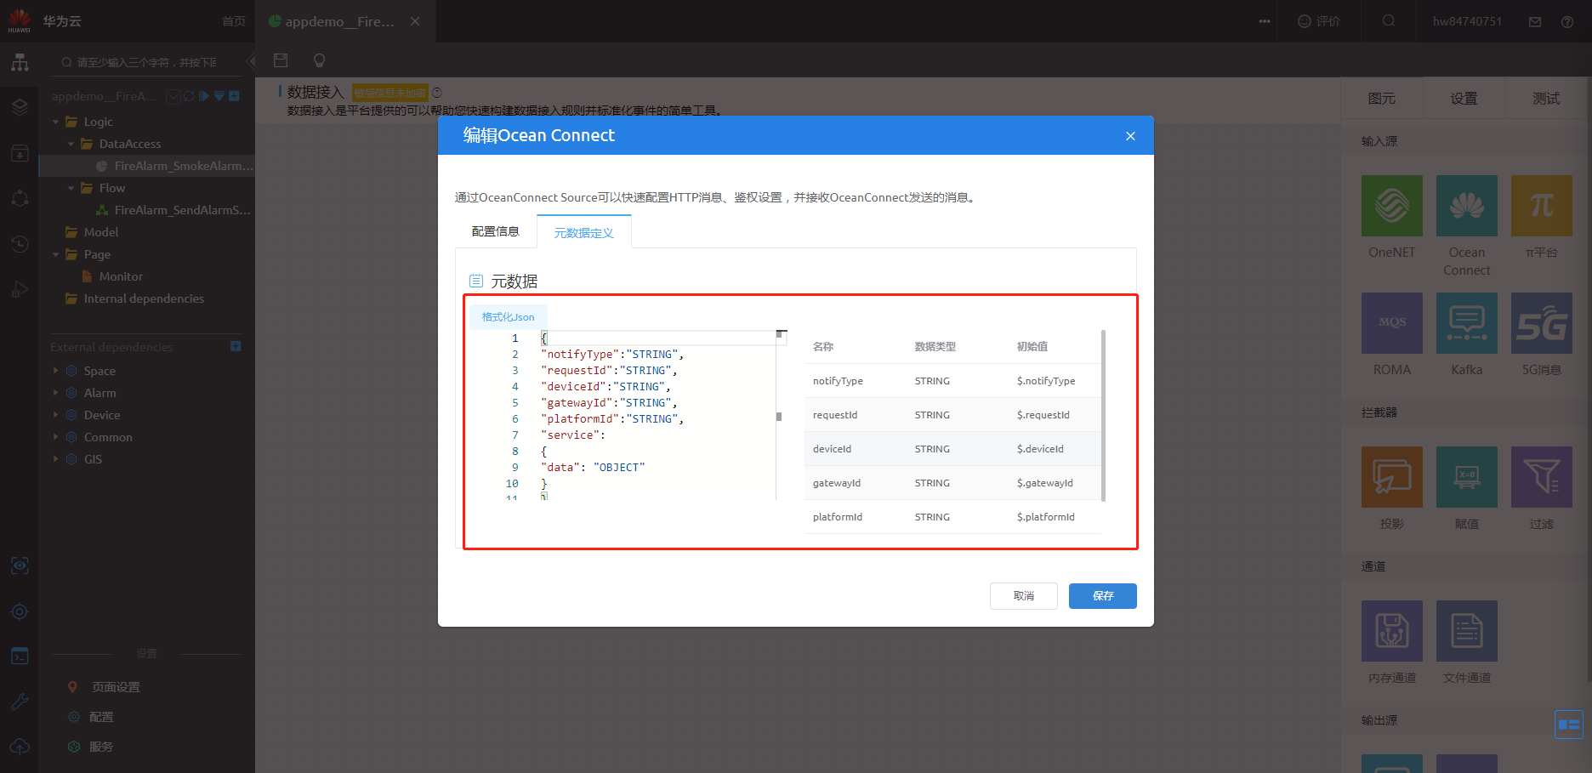Image resolution: width=1592 pixels, height=773 pixels.
Task: Select the 内存通道 channel icon
Action: tap(1392, 631)
